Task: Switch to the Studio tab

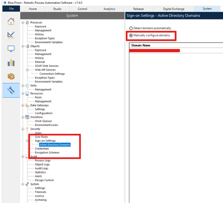Action: point(57,9)
